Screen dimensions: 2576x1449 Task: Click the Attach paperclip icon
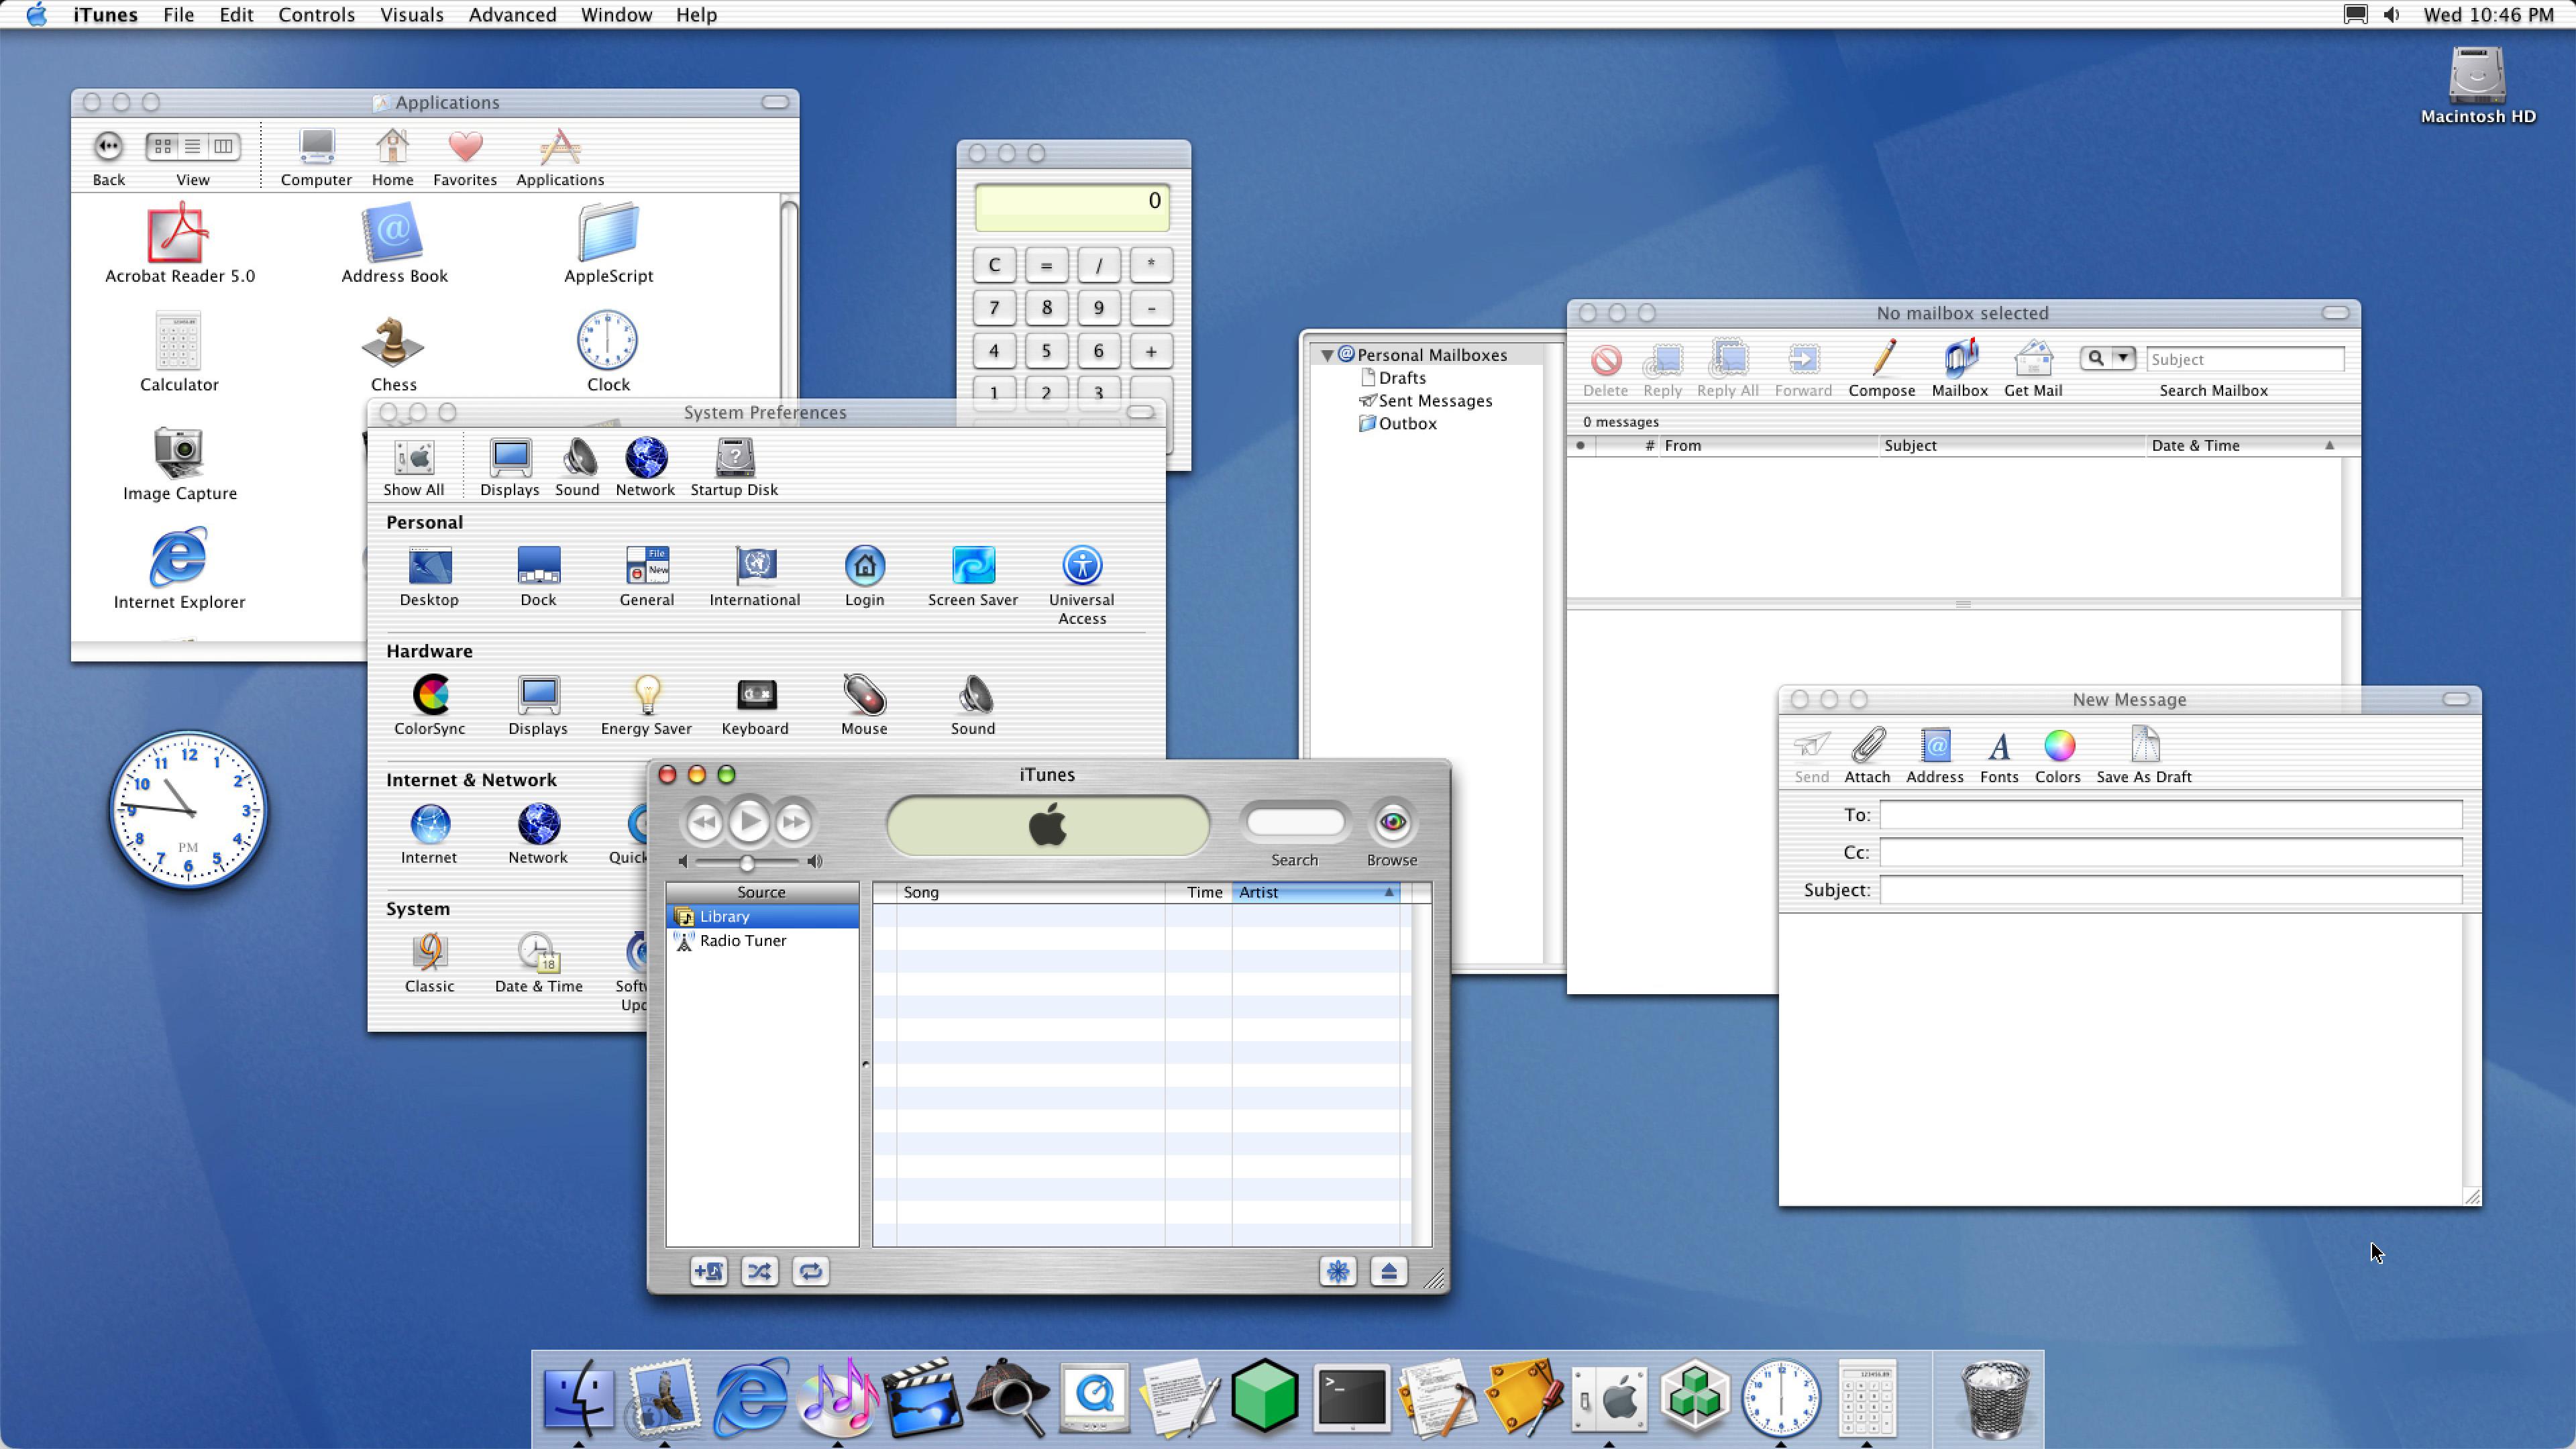pyautogui.click(x=1867, y=746)
